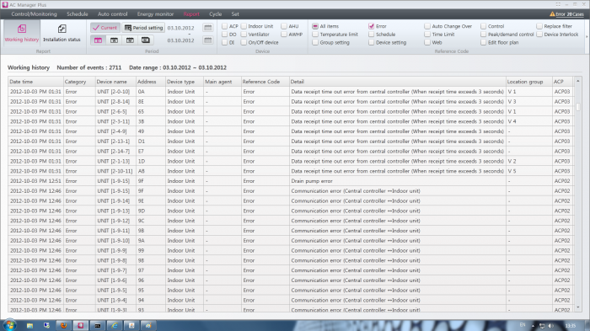Click the EN language indicator
This screenshot has width=590, height=331.
tap(523, 325)
